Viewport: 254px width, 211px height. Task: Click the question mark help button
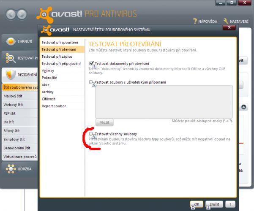click(230, 204)
